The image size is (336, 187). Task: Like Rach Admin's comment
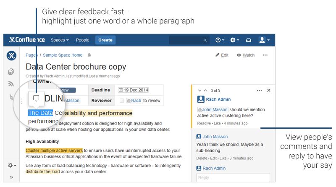point(217,123)
